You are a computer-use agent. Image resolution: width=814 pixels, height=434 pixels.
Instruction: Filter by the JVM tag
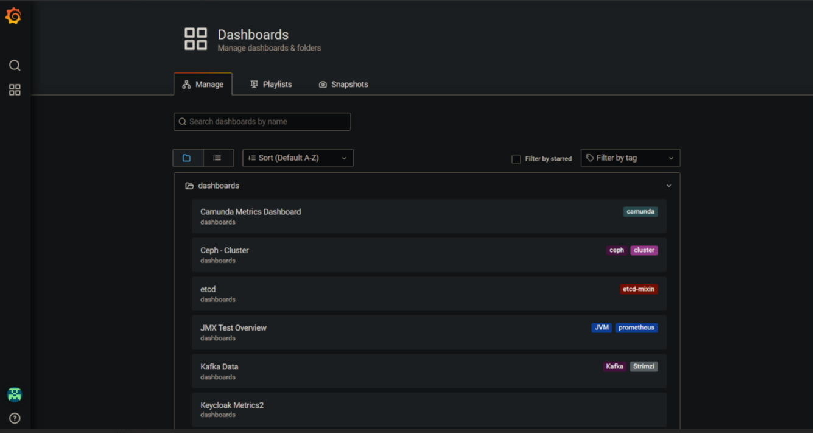602,327
